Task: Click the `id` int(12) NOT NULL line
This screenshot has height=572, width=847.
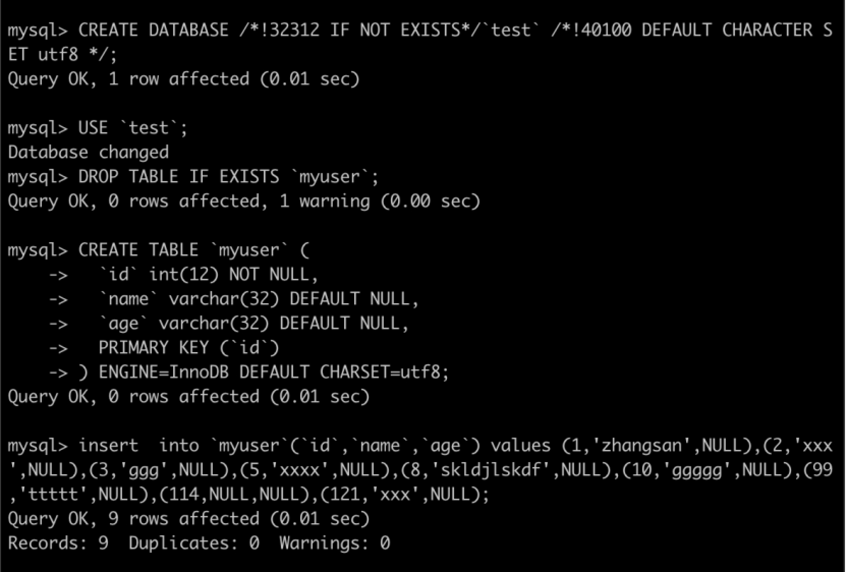Action: (209, 274)
